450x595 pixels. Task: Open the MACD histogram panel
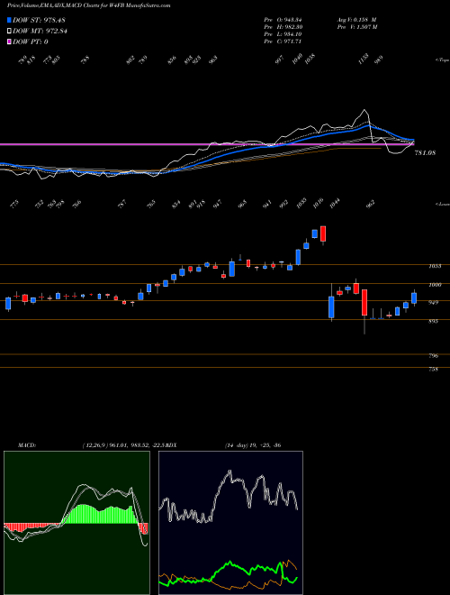pos(76,523)
